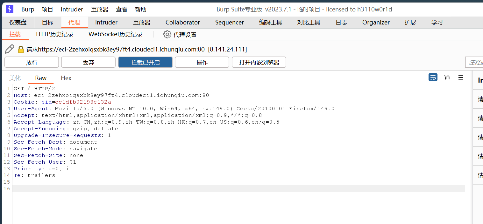
Task: Open the WebSocket历史记录 tab
Action: click(x=116, y=34)
